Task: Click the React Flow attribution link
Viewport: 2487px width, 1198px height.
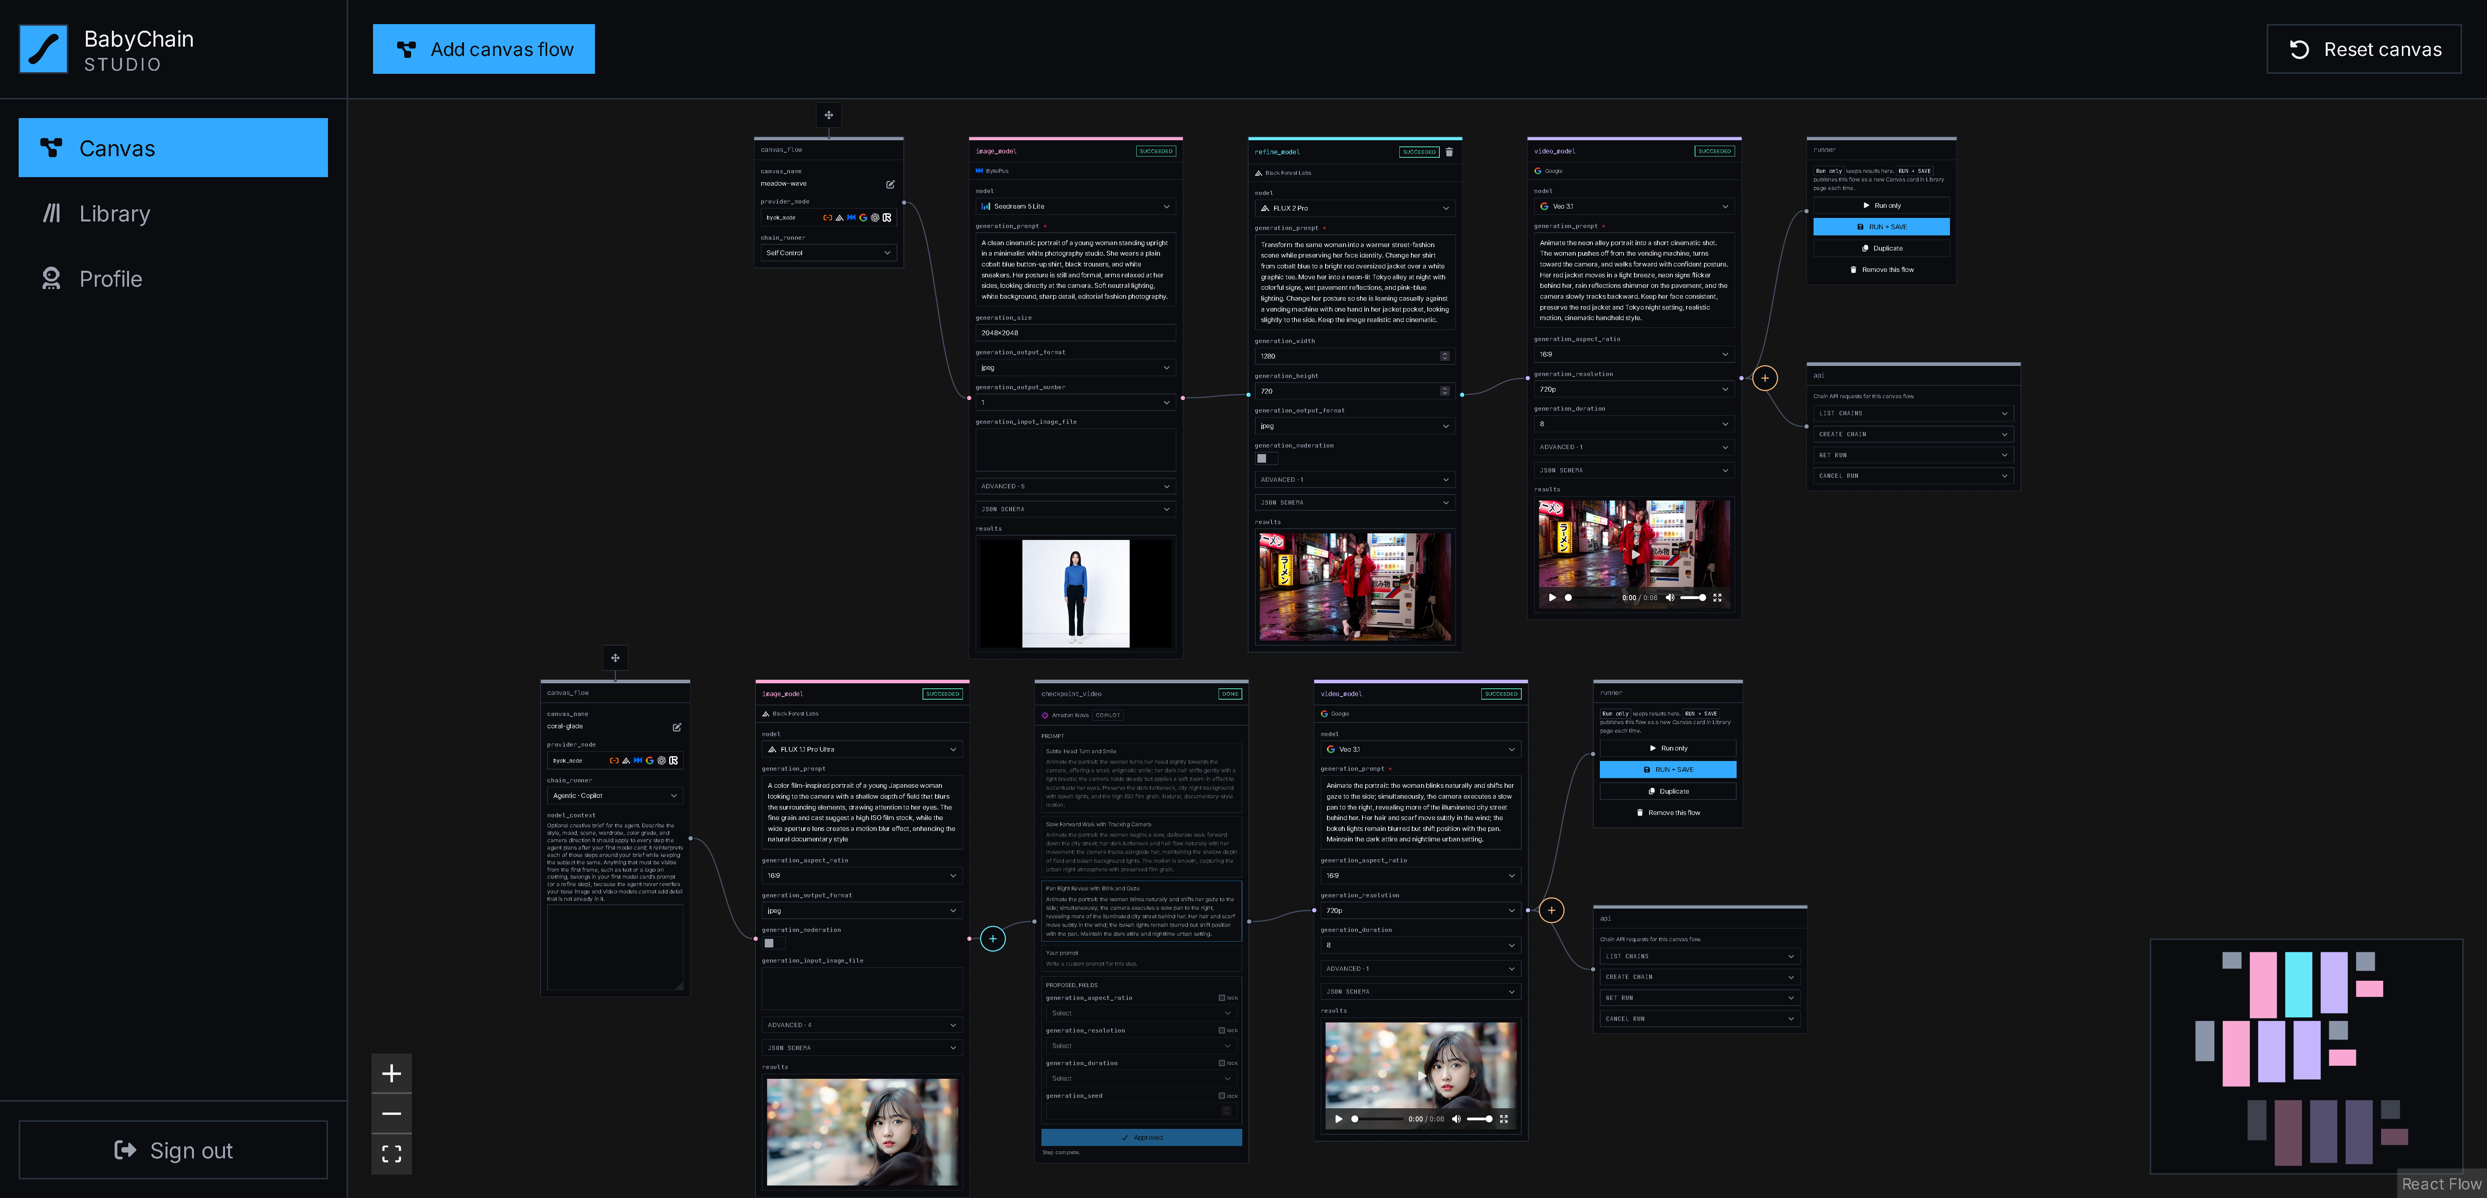Action: click(x=2441, y=1184)
